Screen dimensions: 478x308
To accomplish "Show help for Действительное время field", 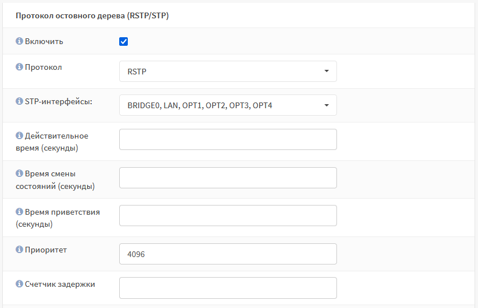I will pos(19,135).
